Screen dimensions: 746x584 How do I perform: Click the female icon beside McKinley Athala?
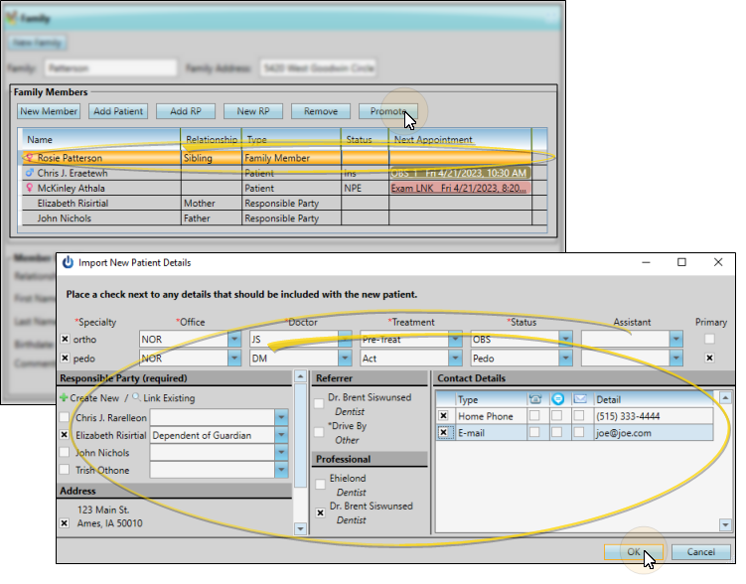click(x=29, y=188)
